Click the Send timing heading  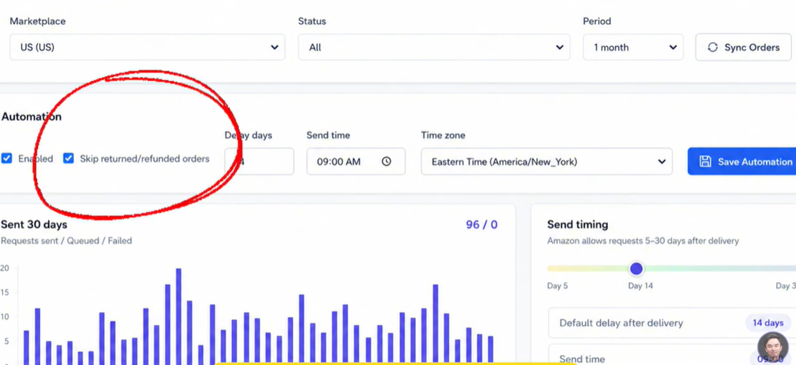pyautogui.click(x=578, y=224)
